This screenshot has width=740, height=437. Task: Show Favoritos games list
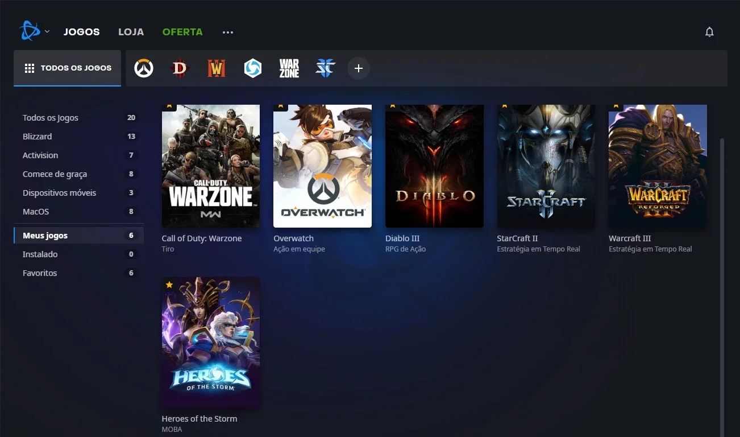click(78, 273)
